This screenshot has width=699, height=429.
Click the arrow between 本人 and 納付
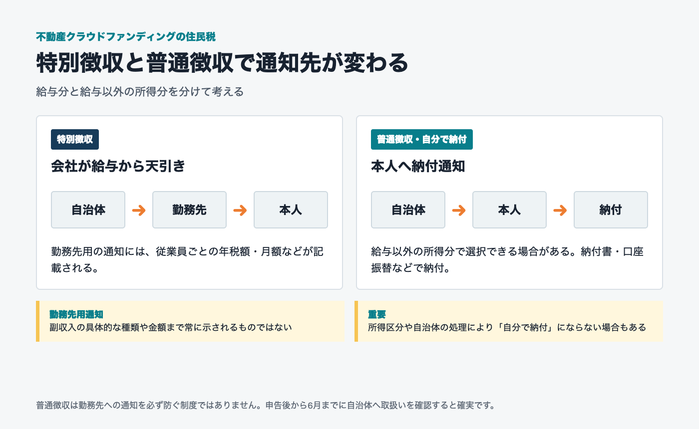point(560,210)
